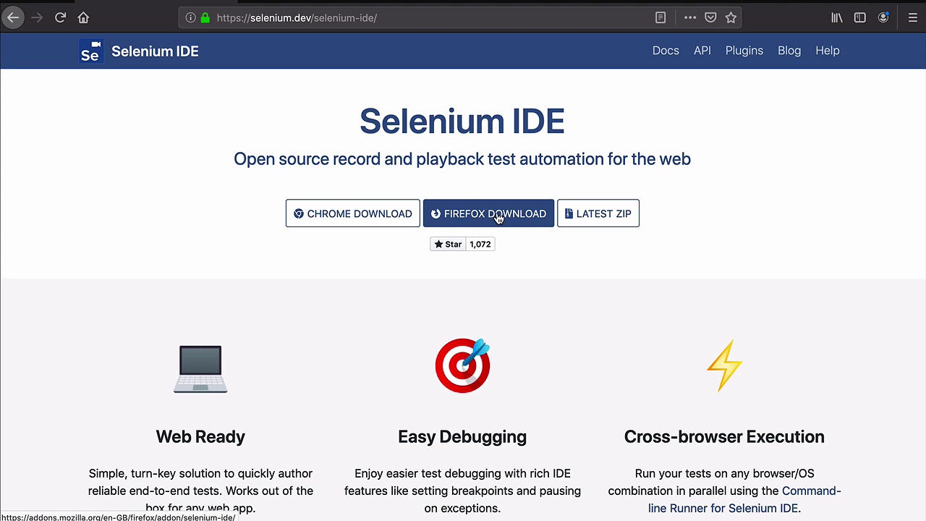Click the Selenium Se logo icon

90,51
